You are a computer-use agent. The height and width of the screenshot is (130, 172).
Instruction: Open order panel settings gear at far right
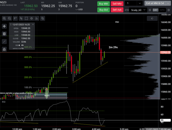click(169, 10)
